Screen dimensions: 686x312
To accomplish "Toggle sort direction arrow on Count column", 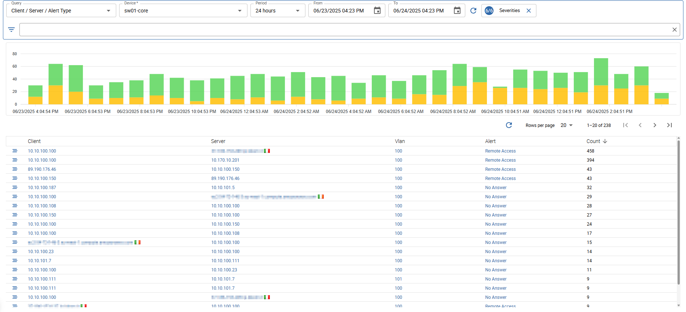I will coord(605,141).
